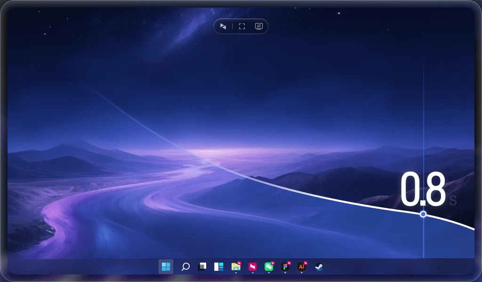Open taskbar search magnifier

click(x=185, y=266)
